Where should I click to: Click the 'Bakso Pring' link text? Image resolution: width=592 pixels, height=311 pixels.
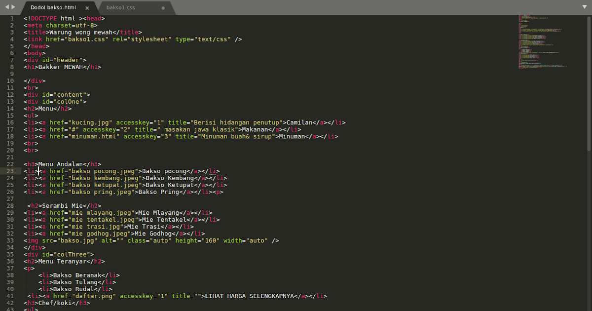pos(159,192)
